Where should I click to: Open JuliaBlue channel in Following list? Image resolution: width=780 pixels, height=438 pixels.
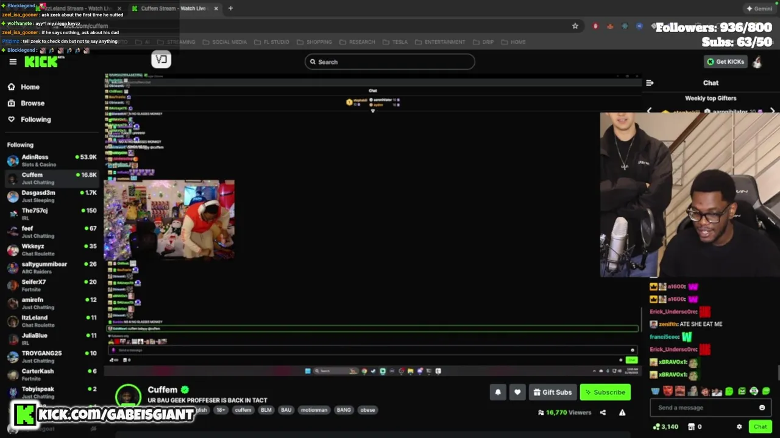[52, 338]
